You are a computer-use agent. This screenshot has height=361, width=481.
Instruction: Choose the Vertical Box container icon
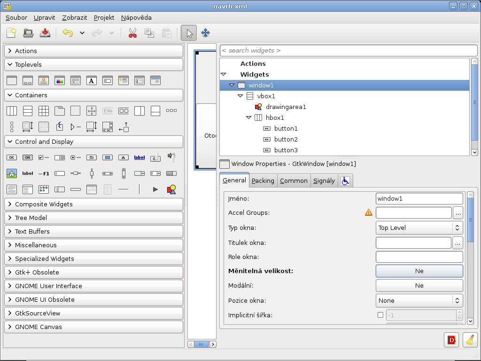[28, 111]
